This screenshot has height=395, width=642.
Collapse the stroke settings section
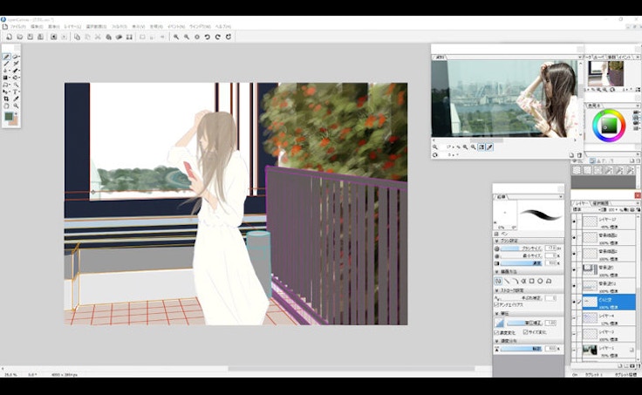click(x=498, y=289)
